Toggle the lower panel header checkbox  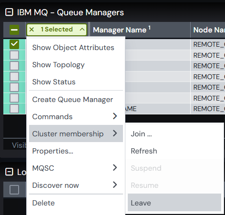pyautogui.click(x=14, y=190)
